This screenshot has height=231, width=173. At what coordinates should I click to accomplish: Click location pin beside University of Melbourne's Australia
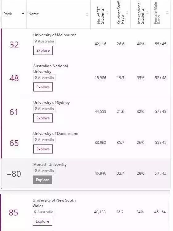(x=36, y=41)
